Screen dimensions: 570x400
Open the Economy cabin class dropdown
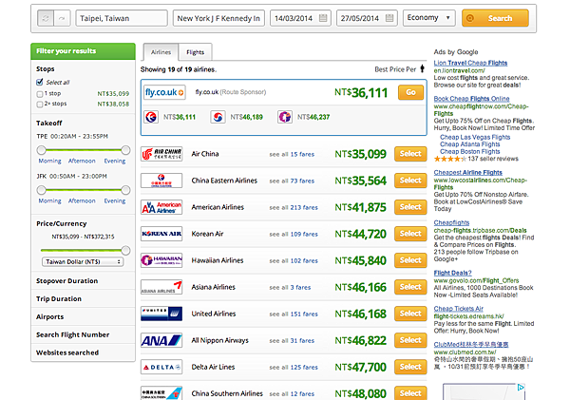point(429,18)
